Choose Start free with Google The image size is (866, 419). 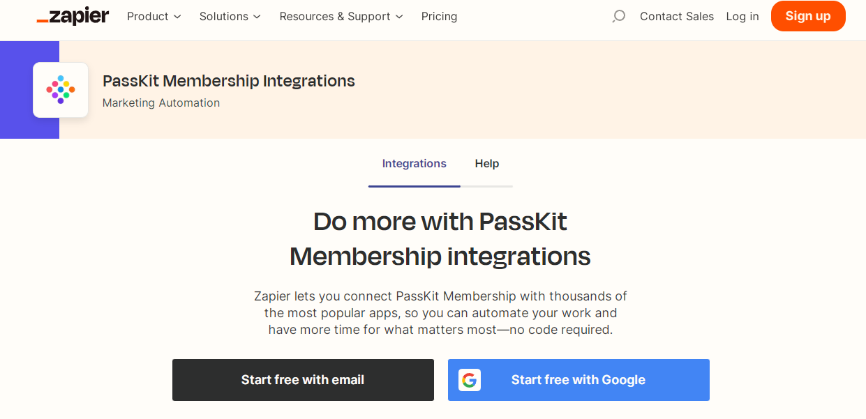578,380
